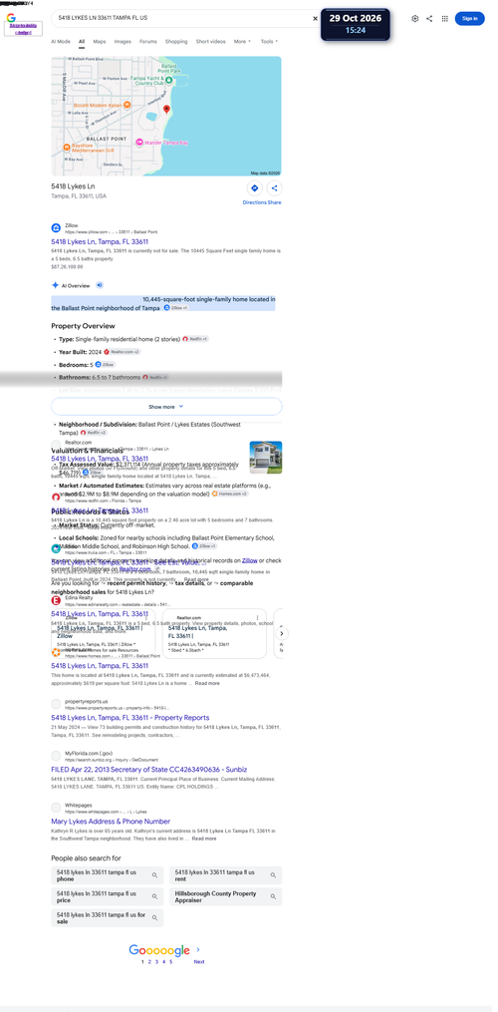
Task: Clear the search box with the X icon
Action: 316,19
